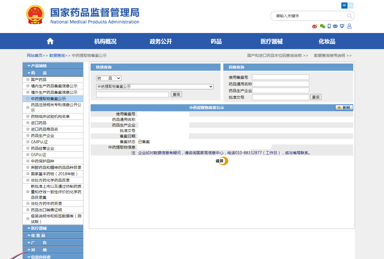Click the home icon in navigation bar
Screen dimensions: 384x259
[50, 41]
